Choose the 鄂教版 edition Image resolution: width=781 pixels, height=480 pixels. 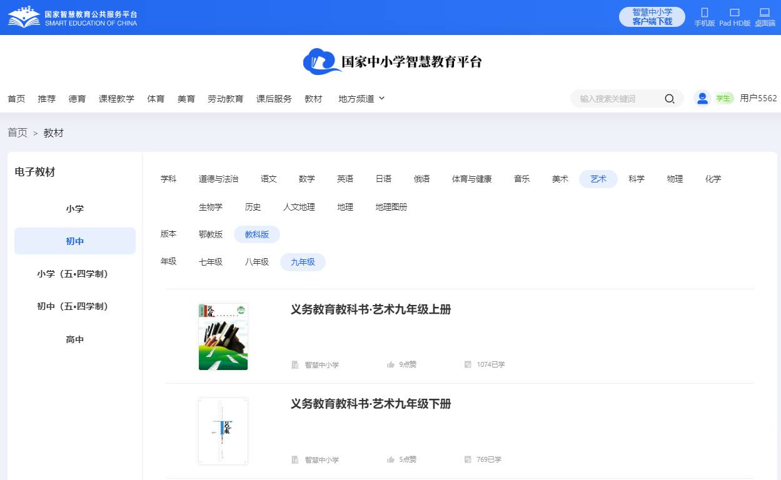click(211, 234)
